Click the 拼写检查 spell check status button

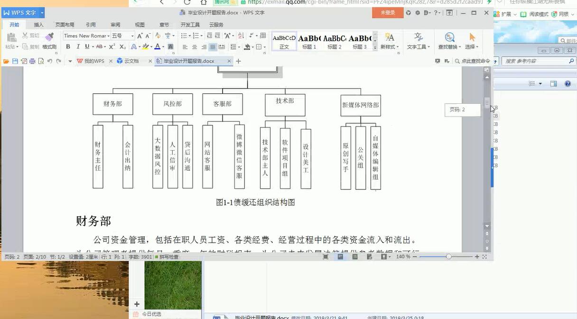(167, 257)
